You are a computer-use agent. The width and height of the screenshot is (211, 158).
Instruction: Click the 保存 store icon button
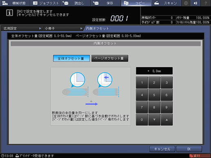point(106,3)
